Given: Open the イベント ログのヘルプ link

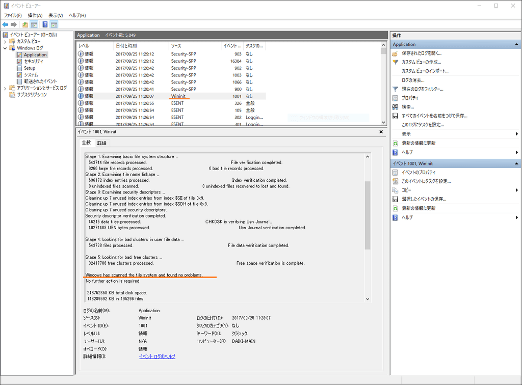Looking at the screenshot, I should [x=157, y=356].
